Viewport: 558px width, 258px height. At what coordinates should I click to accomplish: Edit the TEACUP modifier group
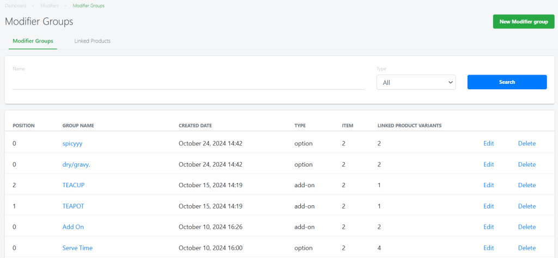tap(488, 185)
